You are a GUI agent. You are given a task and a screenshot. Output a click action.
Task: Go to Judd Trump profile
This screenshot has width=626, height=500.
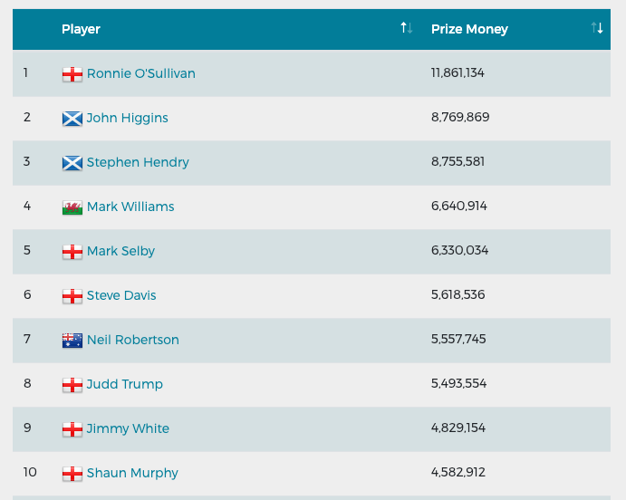(x=124, y=384)
